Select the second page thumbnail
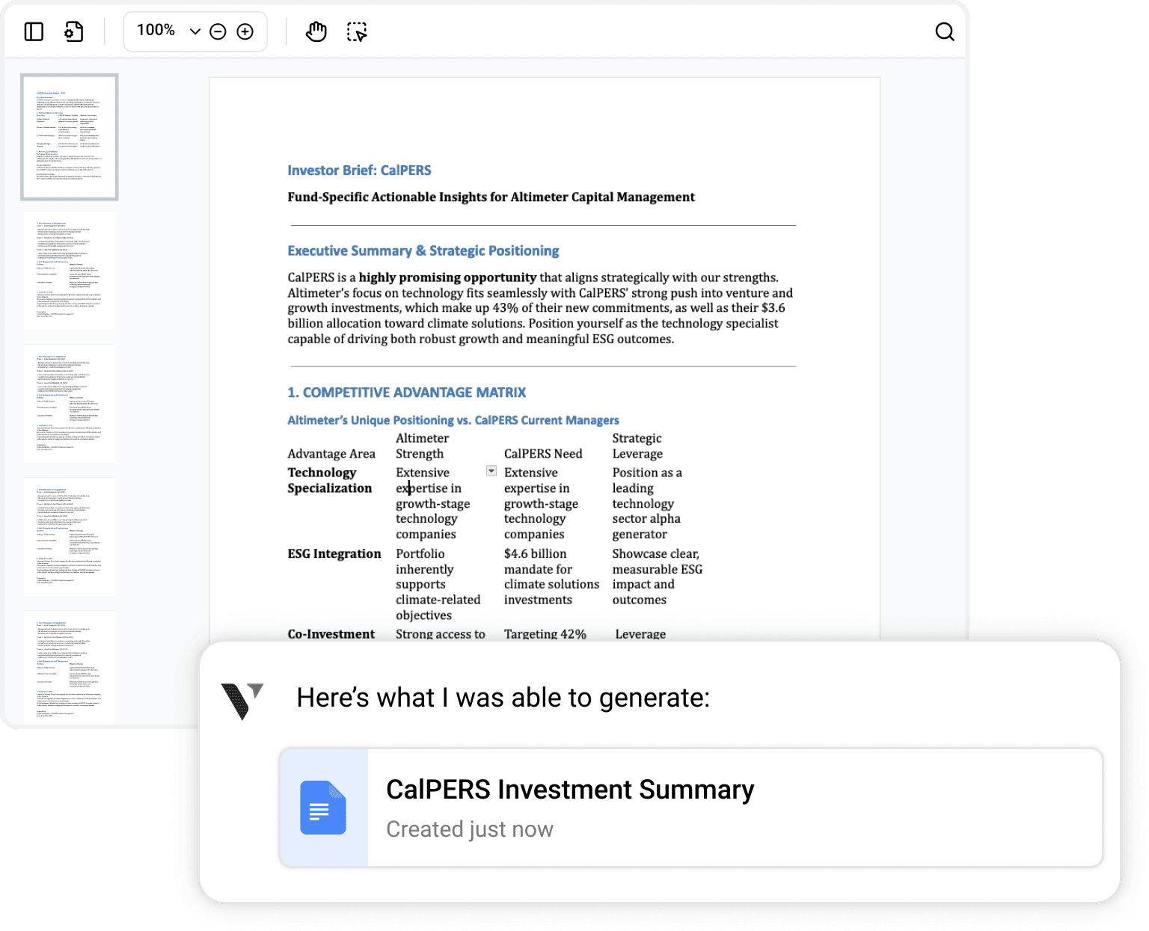The image size is (1149, 931). coord(70,271)
